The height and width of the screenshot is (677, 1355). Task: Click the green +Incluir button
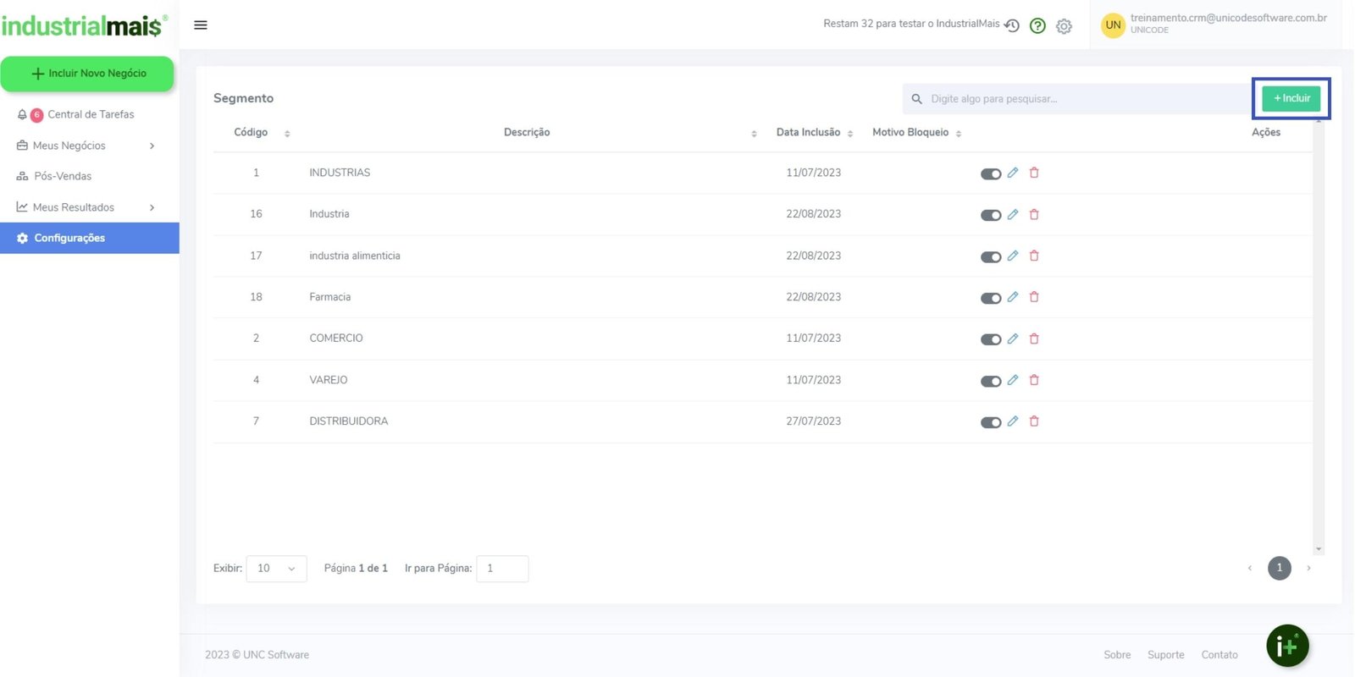[1291, 98]
